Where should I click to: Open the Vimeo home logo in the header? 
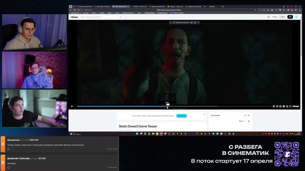click(74, 17)
